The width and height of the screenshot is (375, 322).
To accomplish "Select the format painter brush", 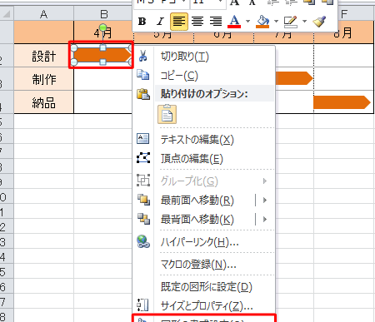I will (x=319, y=22).
